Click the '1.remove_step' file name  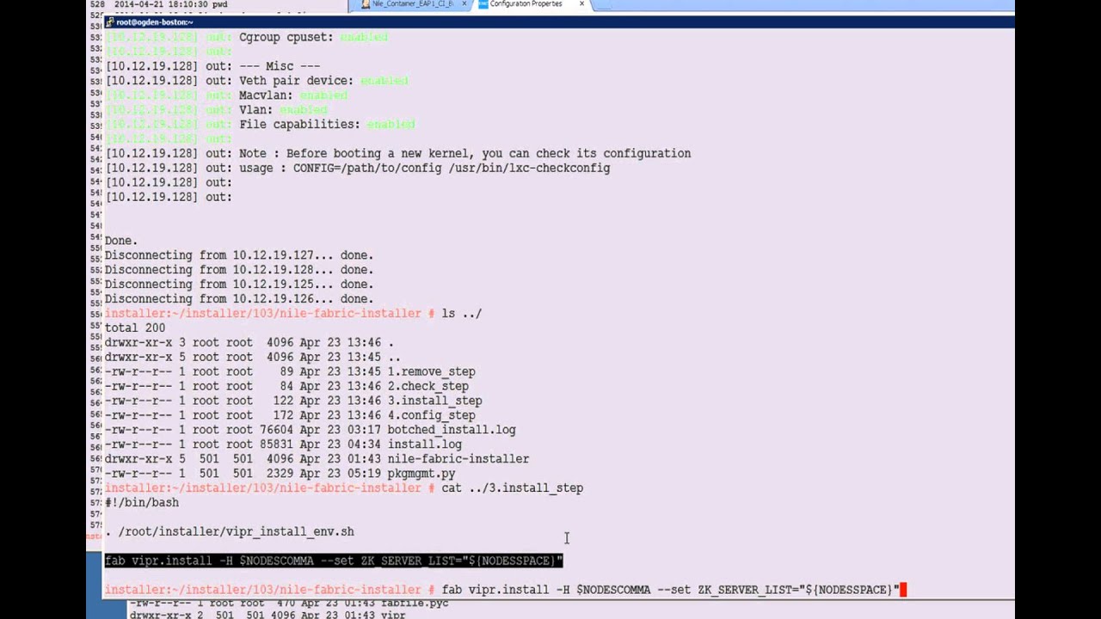coord(431,371)
